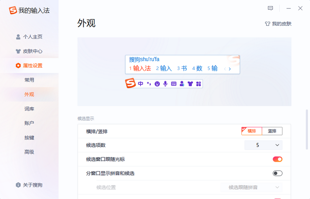The height and width of the screenshot is (199, 310).
Task: Click the feedback chat bubble icon
Action: [270, 8]
